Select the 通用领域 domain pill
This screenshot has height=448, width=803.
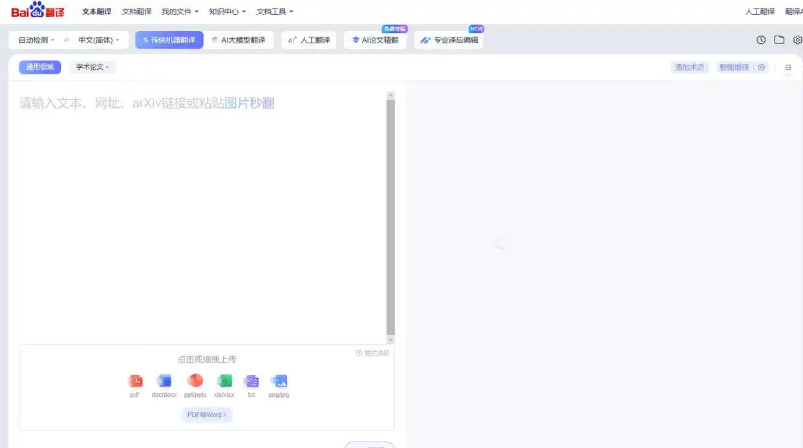39,67
